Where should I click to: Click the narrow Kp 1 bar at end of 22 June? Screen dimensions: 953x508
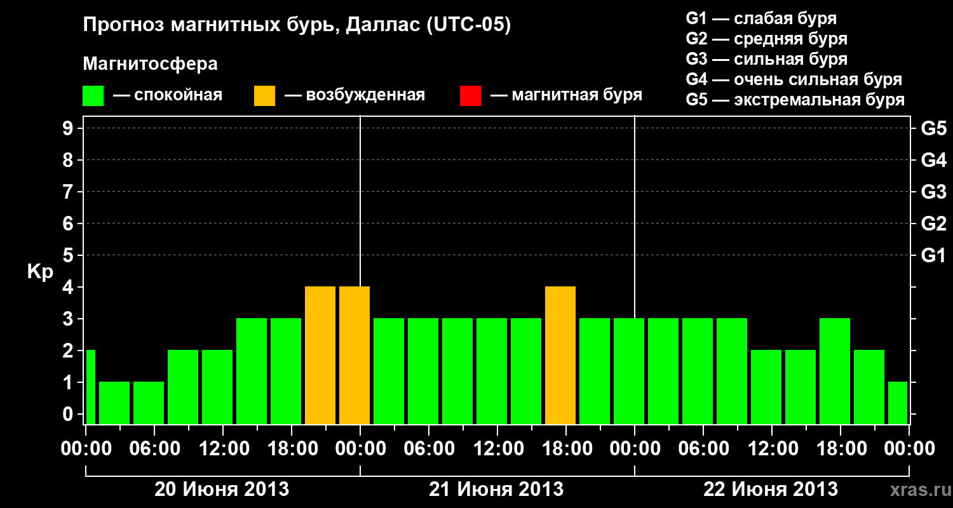(x=898, y=403)
